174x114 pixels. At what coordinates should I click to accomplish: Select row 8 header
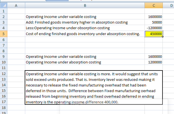click(4, 51)
